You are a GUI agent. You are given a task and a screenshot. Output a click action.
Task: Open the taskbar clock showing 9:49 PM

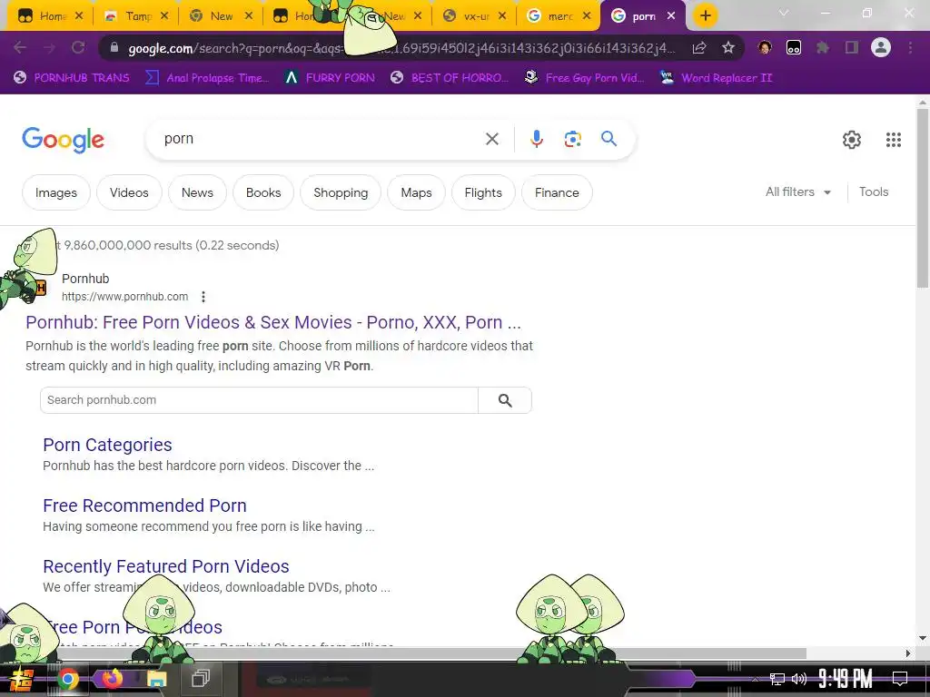coord(846,679)
